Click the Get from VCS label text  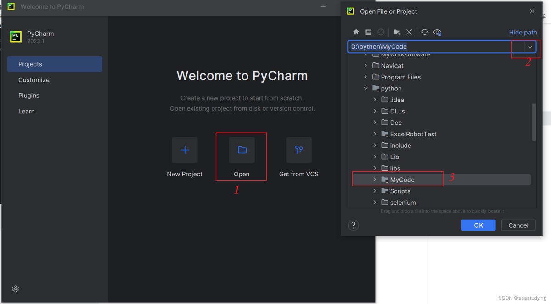[x=299, y=174]
